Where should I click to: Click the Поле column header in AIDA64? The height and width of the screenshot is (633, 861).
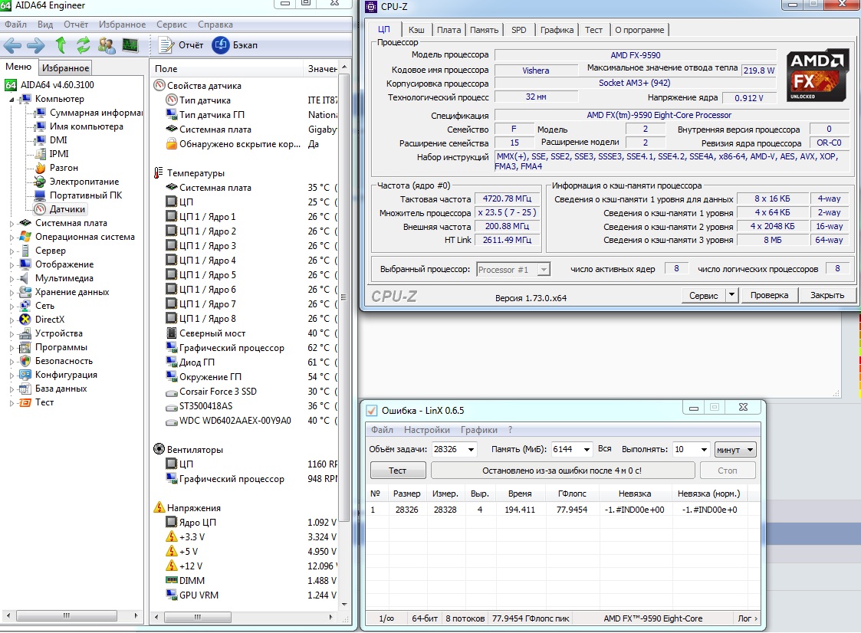226,69
